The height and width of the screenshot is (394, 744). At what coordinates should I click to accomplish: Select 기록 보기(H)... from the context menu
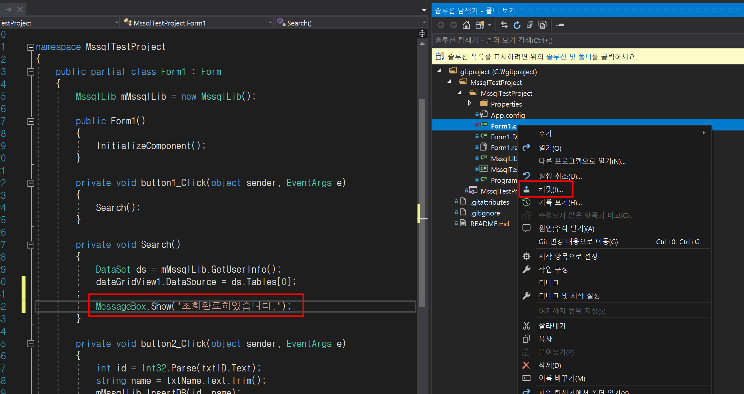click(560, 202)
